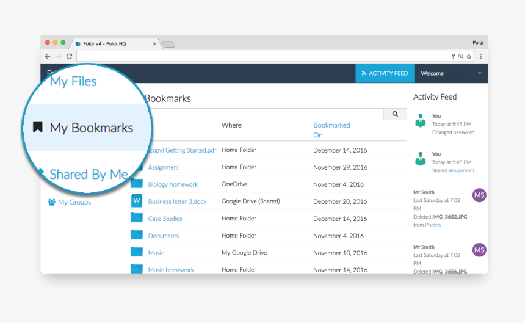Click the Music folder icon
Screen dimensions: 525x323
coord(137,252)
